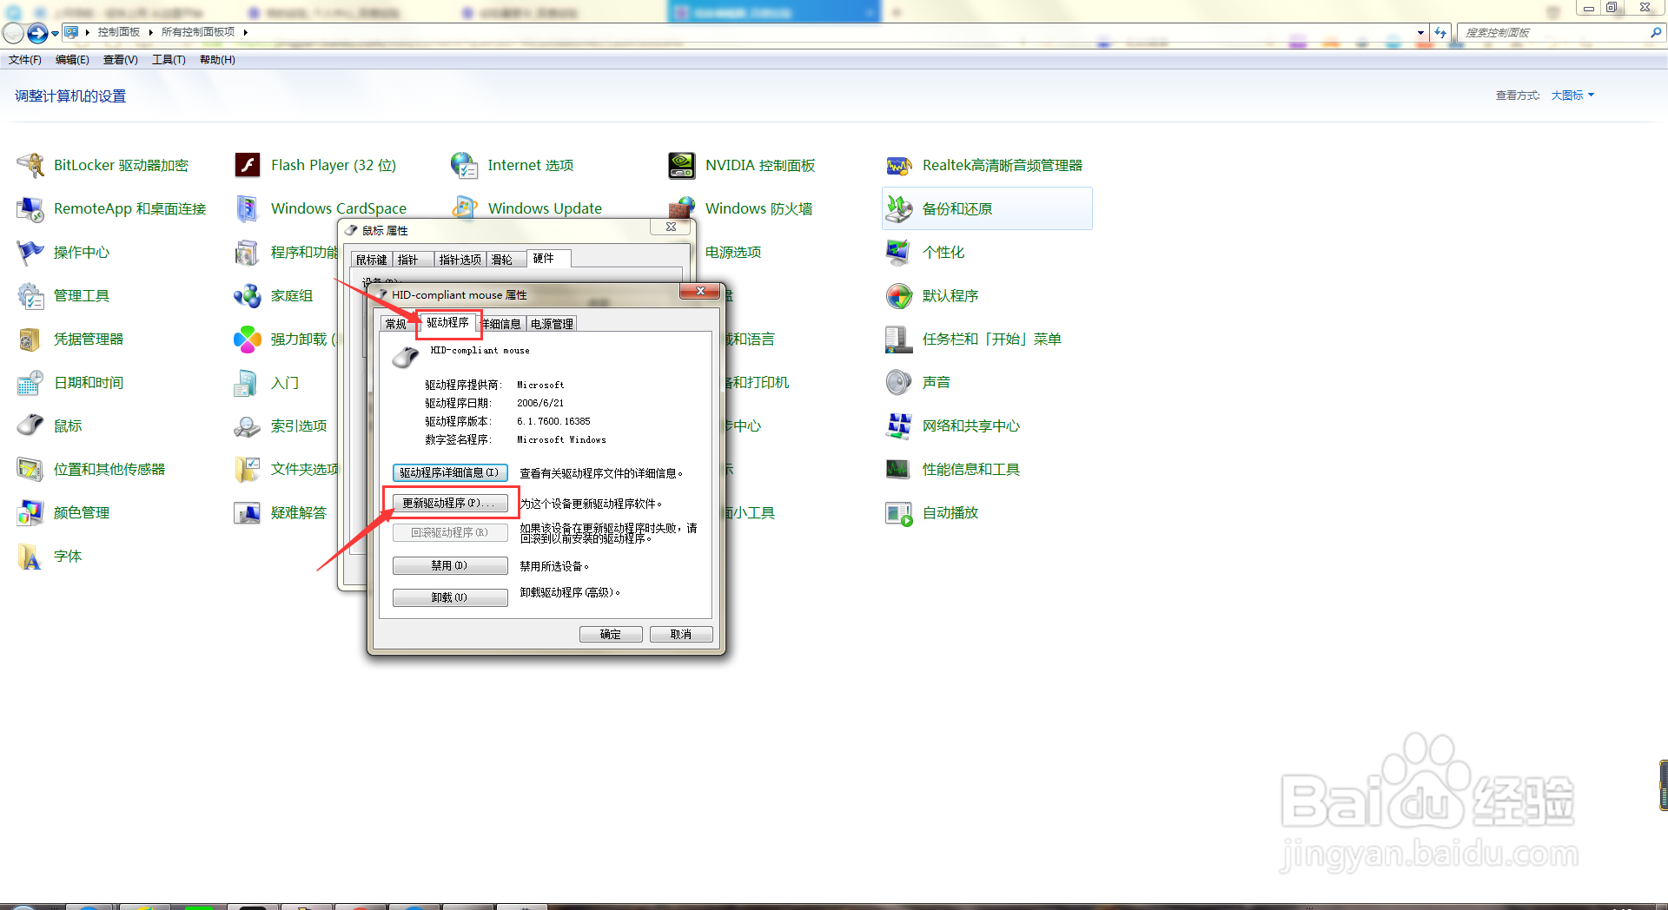Open 颜色管理 icon
The image size is (1668, 910).
pos(30,512)
